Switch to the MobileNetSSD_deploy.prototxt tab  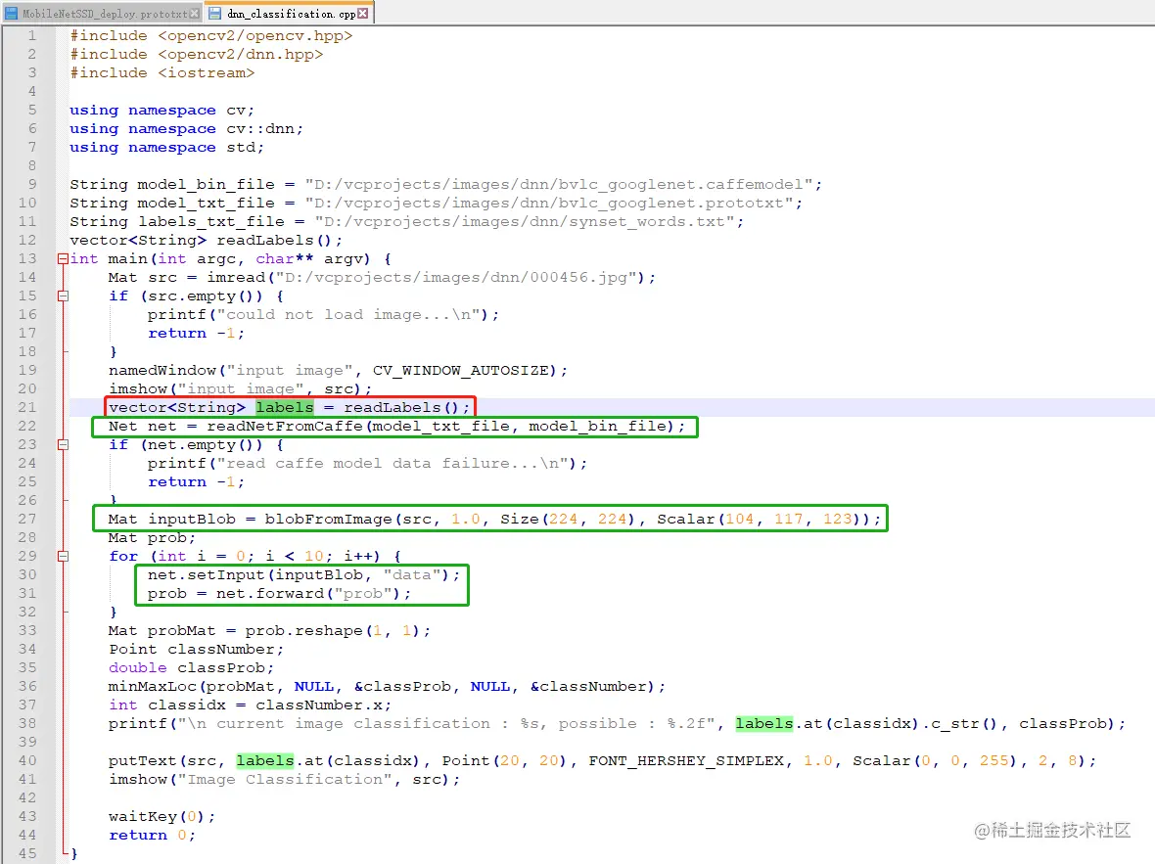(x=102, y=14)
